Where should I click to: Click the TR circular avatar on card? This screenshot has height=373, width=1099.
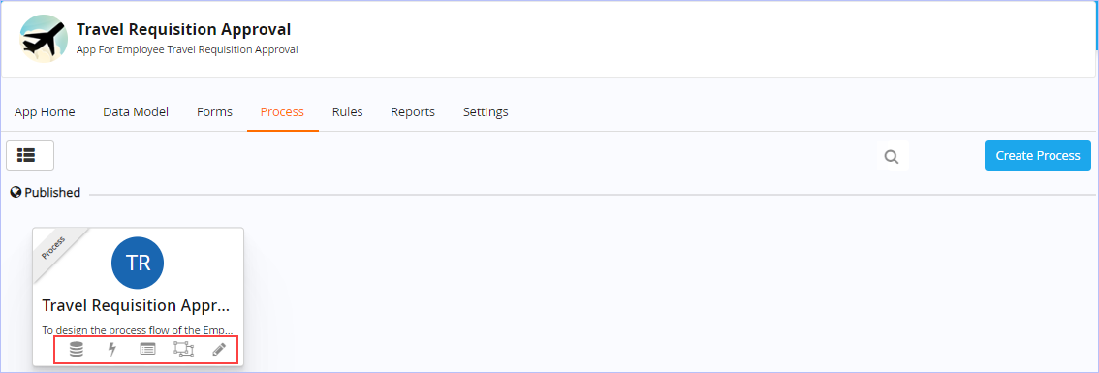click(138, 263)
